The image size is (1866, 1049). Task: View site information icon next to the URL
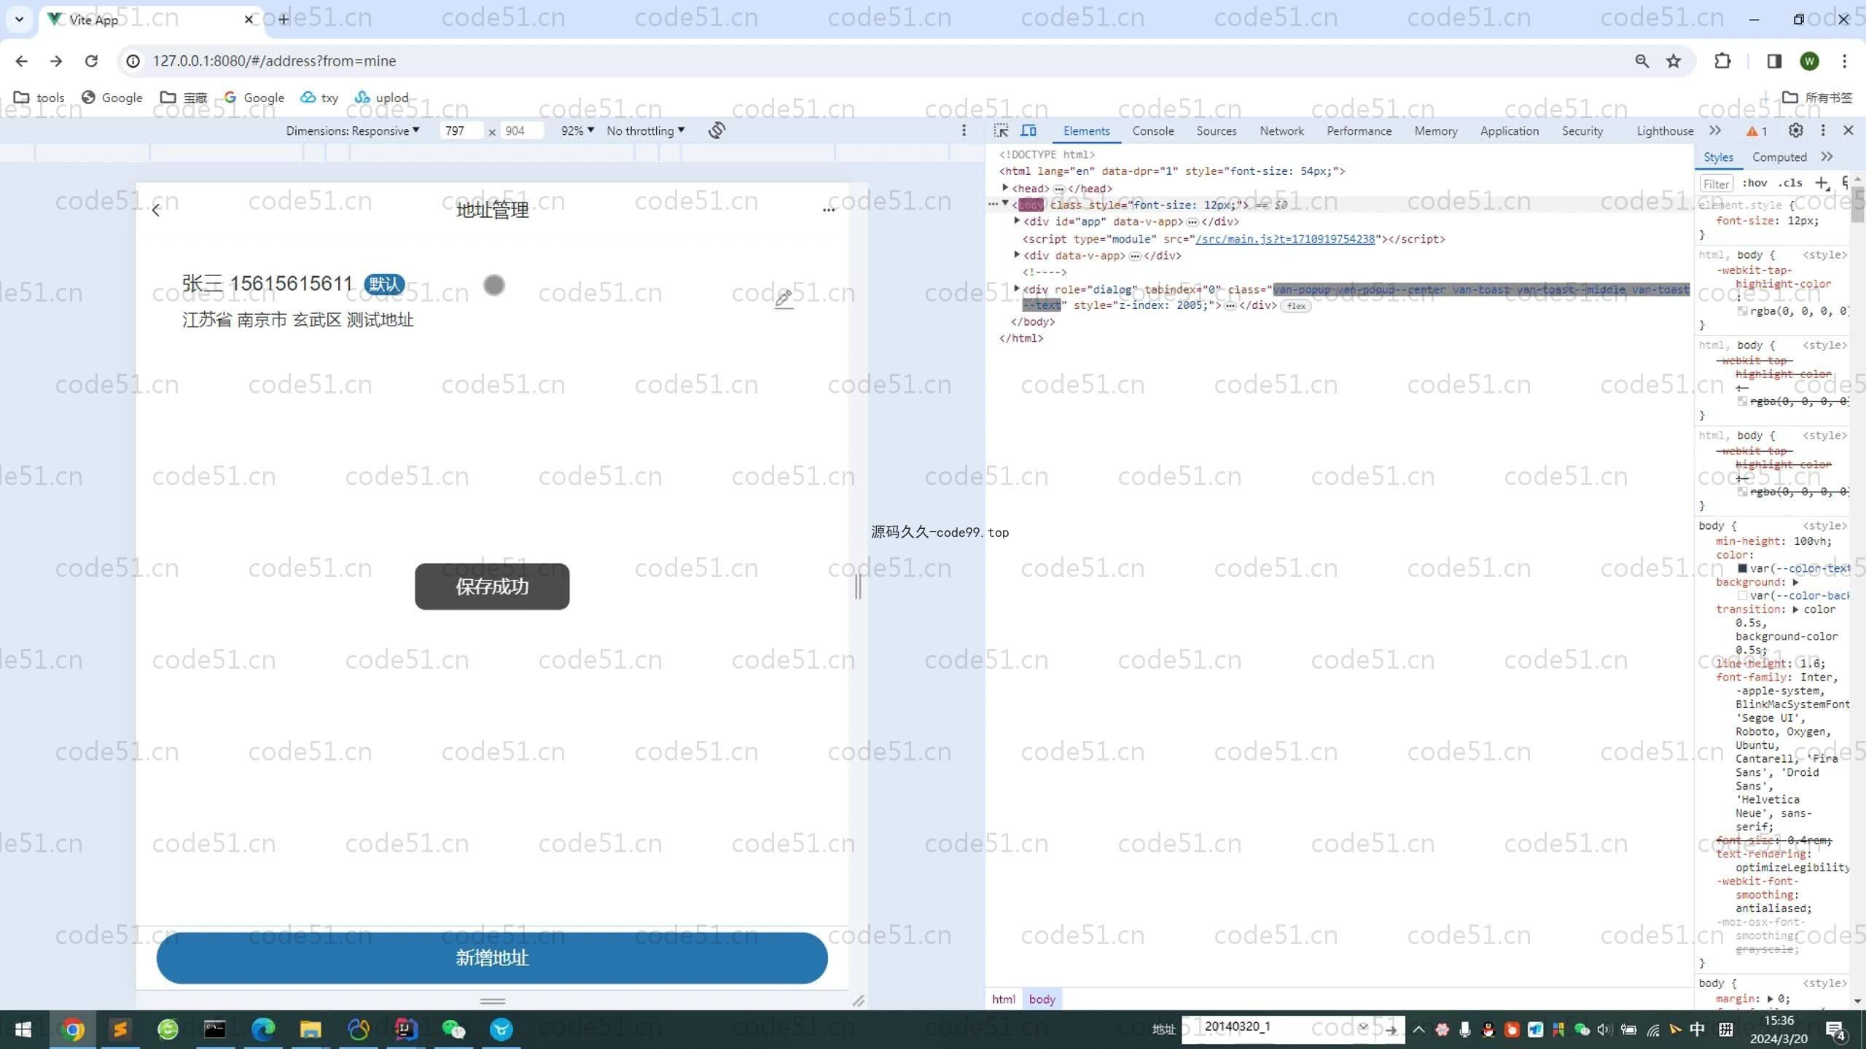coord(133,61)
